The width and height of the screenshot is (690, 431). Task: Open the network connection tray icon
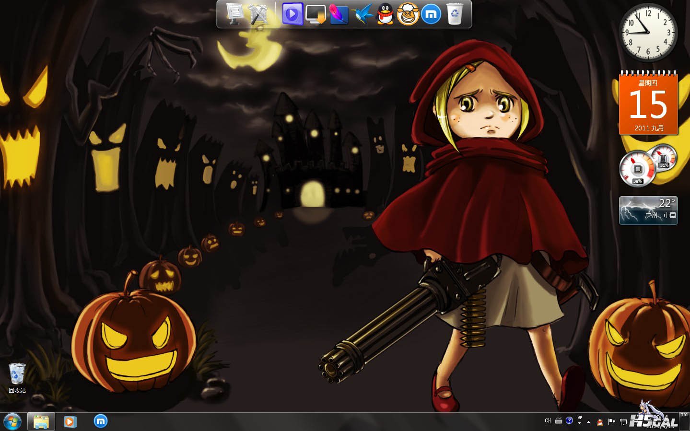point(623,422)
